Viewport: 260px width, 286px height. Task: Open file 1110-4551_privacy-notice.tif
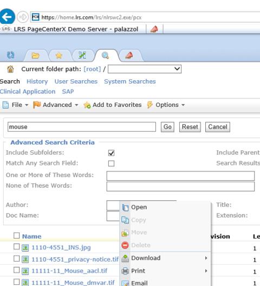pyautogui.click(x=75, y=259)
